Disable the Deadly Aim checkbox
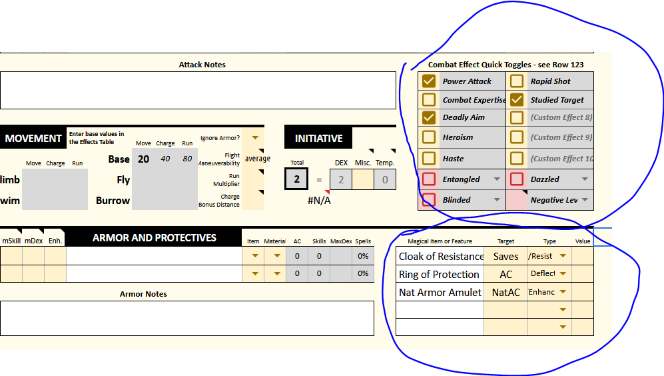 click(x=428, y=117)
